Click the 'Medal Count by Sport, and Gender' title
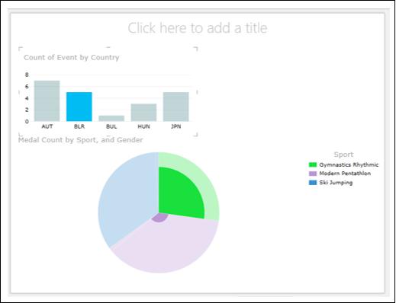The height and width of the screenshot is (303, 396). coord(80,140)
